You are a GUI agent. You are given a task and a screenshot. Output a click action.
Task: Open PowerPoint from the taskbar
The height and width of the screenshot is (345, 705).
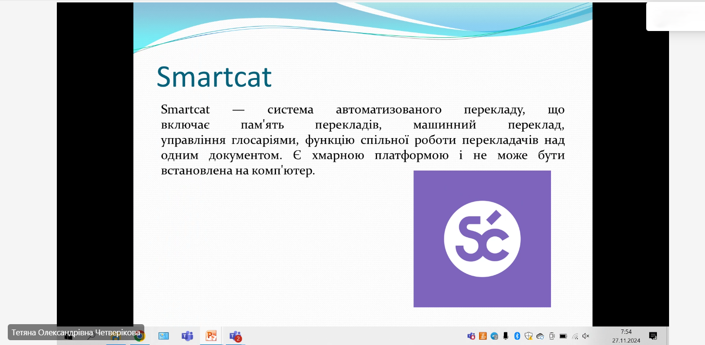(x=211, y=335)
